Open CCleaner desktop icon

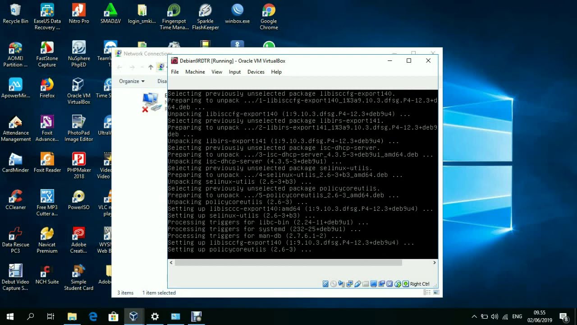(x=15, y=200)
